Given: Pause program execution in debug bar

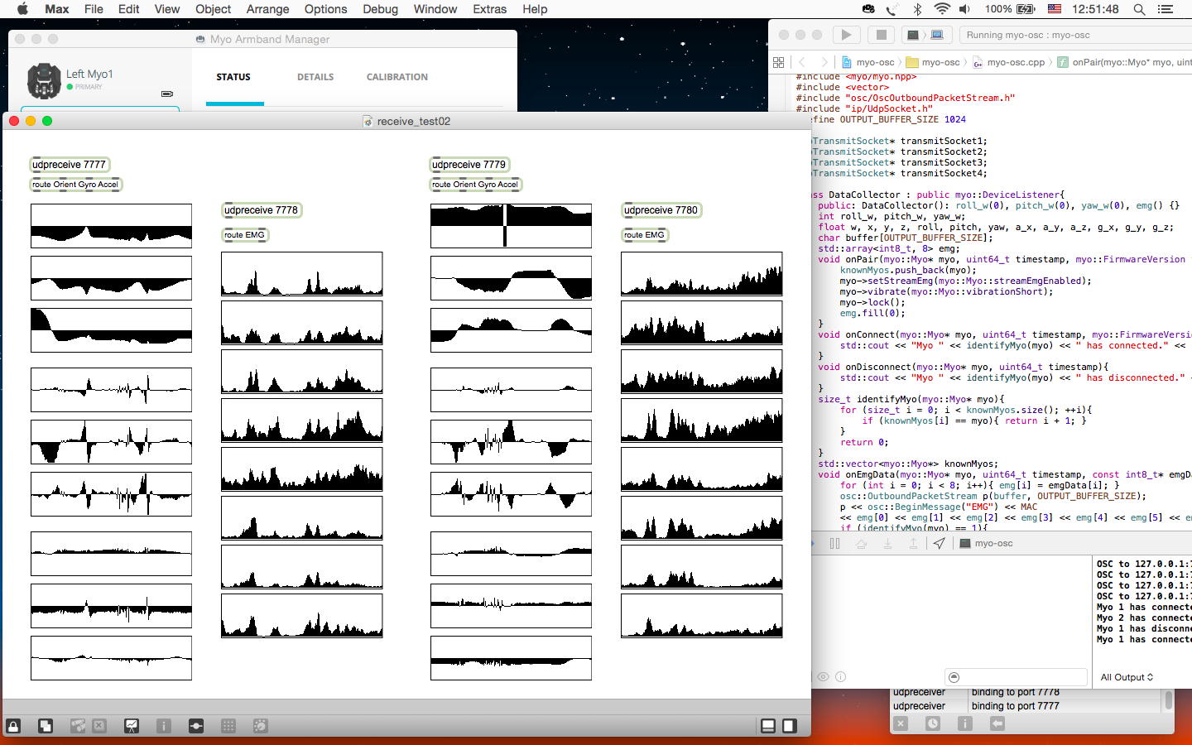Looking at the screenshot, I should pyautogui.click(x=834, y=544).
